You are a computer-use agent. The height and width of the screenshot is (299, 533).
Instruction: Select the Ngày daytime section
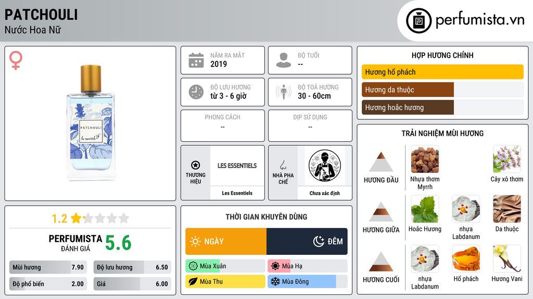pos(226,241)
